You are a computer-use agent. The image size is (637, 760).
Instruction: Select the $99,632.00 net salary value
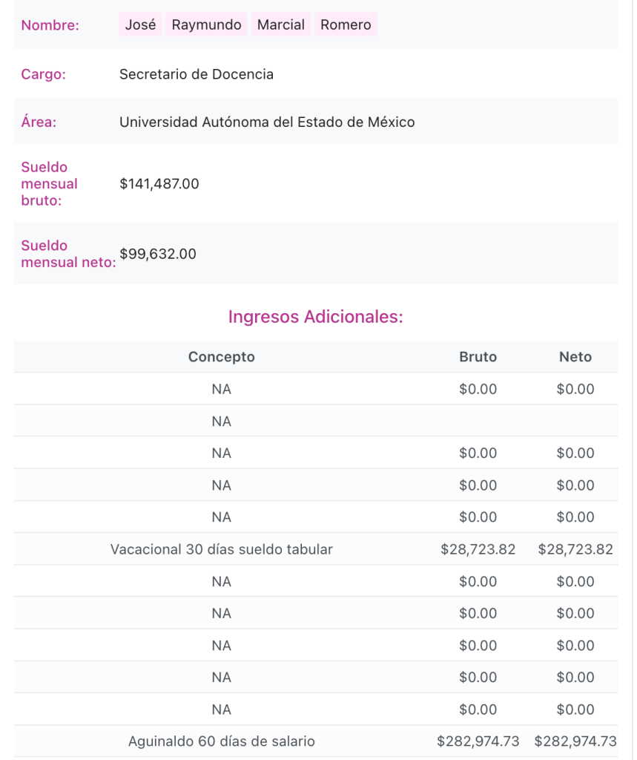pyautogui.click(x=157, y=254)
